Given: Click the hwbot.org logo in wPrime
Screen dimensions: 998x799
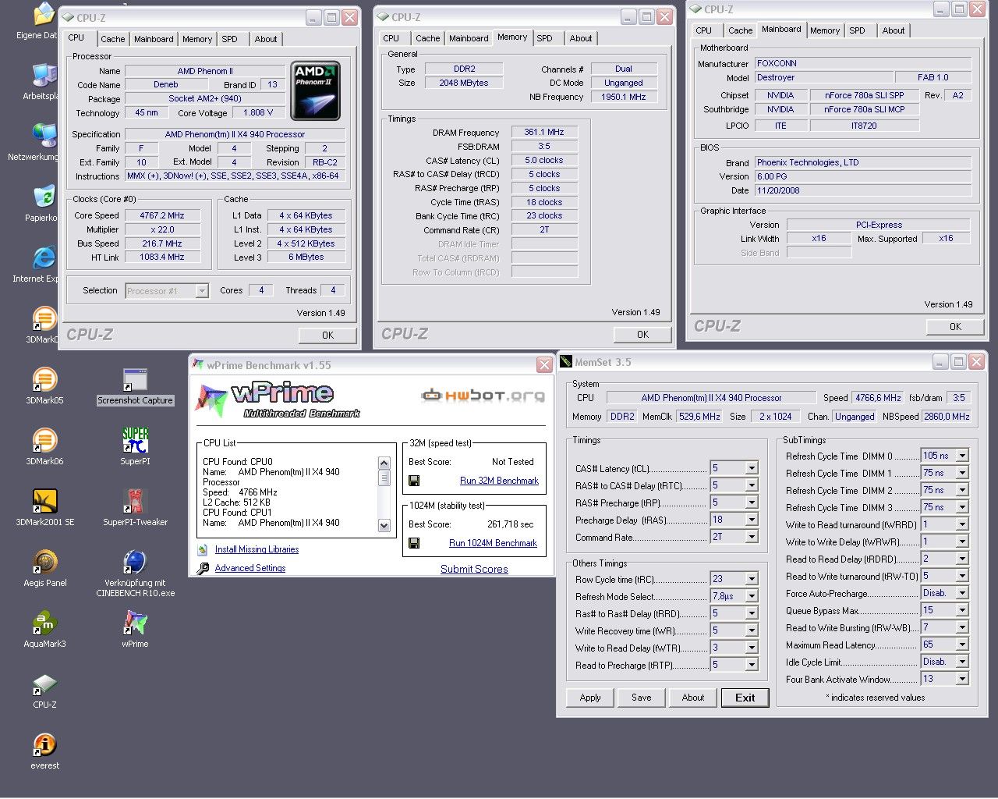Looking at the screenshot, I should tap(483, 396).
